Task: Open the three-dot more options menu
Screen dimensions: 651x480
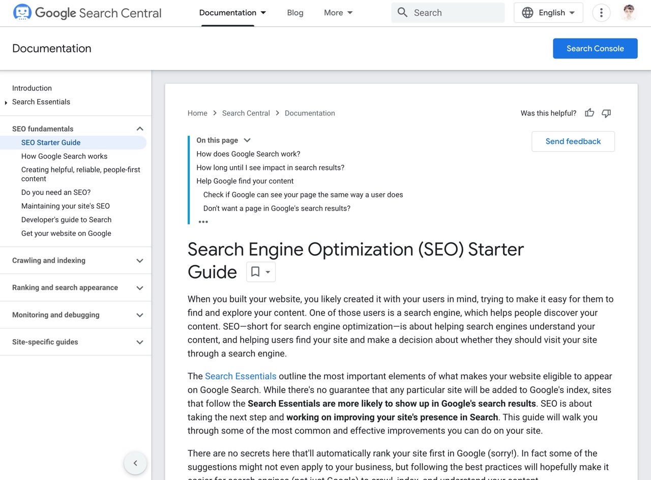Action: coord(602,13)
